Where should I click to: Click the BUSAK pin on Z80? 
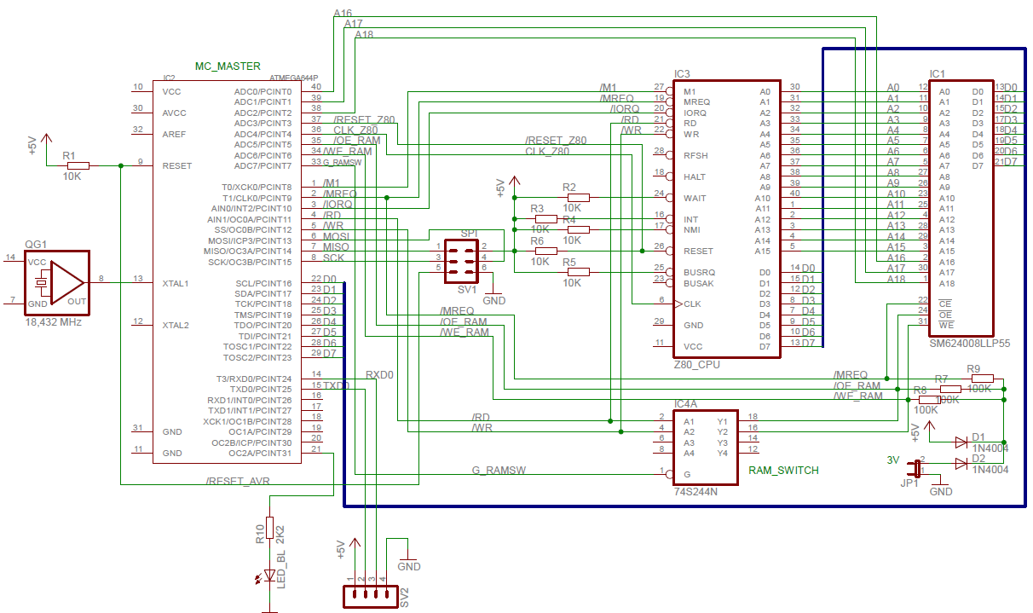coord(696,283)
